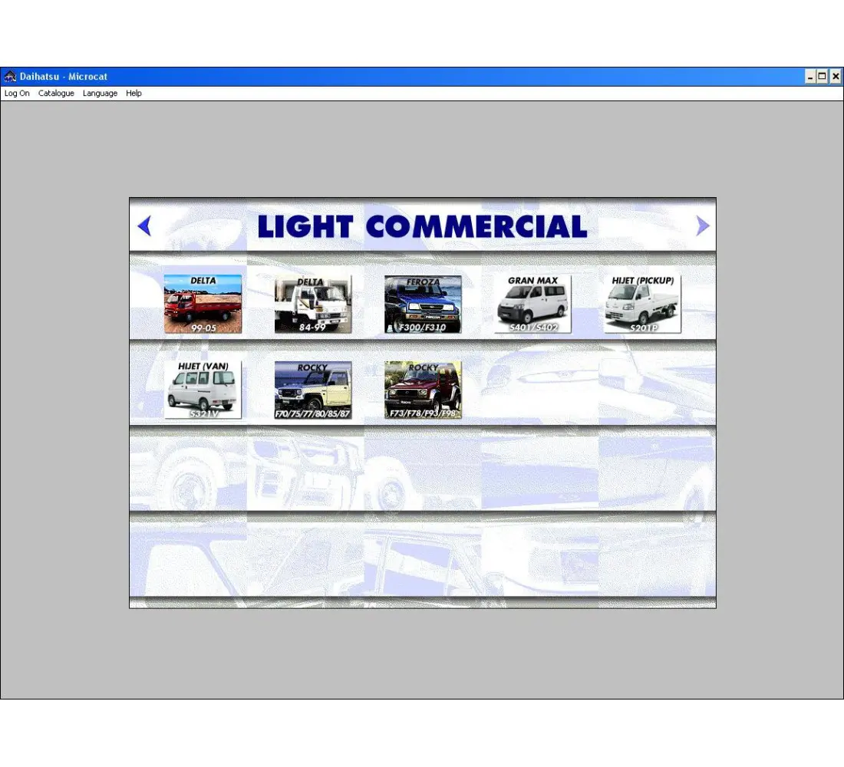This screenshot has height=767, width=844.
Task: Choose the Gran Max S401/S402 van
Action: tap(533, 304)
